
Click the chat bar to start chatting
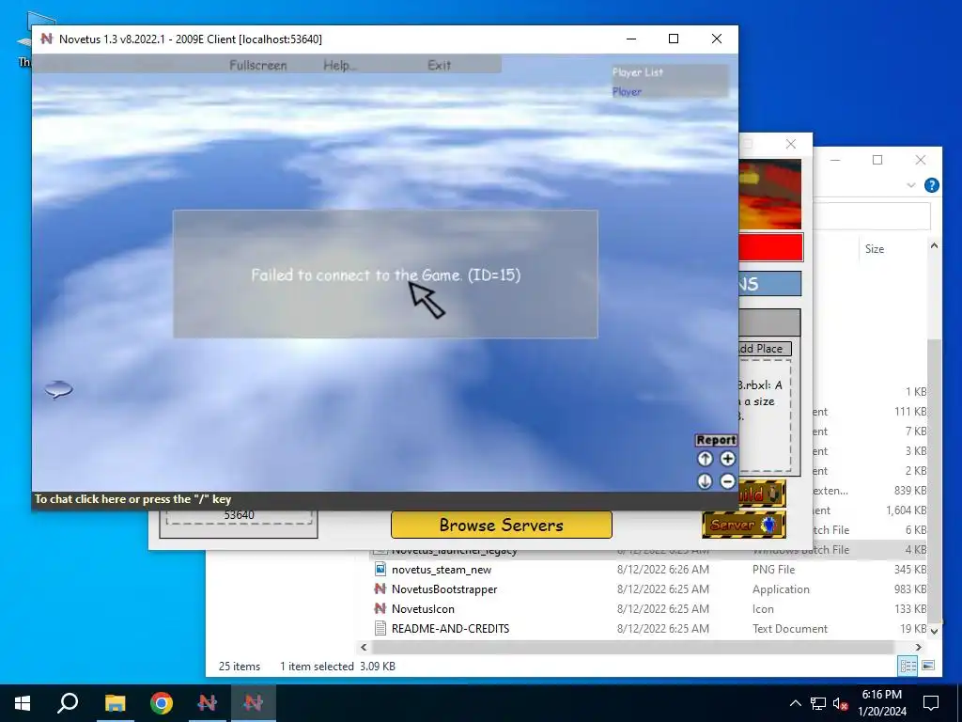384,499
